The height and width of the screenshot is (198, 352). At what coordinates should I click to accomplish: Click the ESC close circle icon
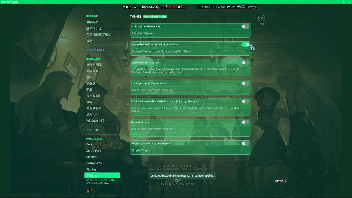point(262,18)
